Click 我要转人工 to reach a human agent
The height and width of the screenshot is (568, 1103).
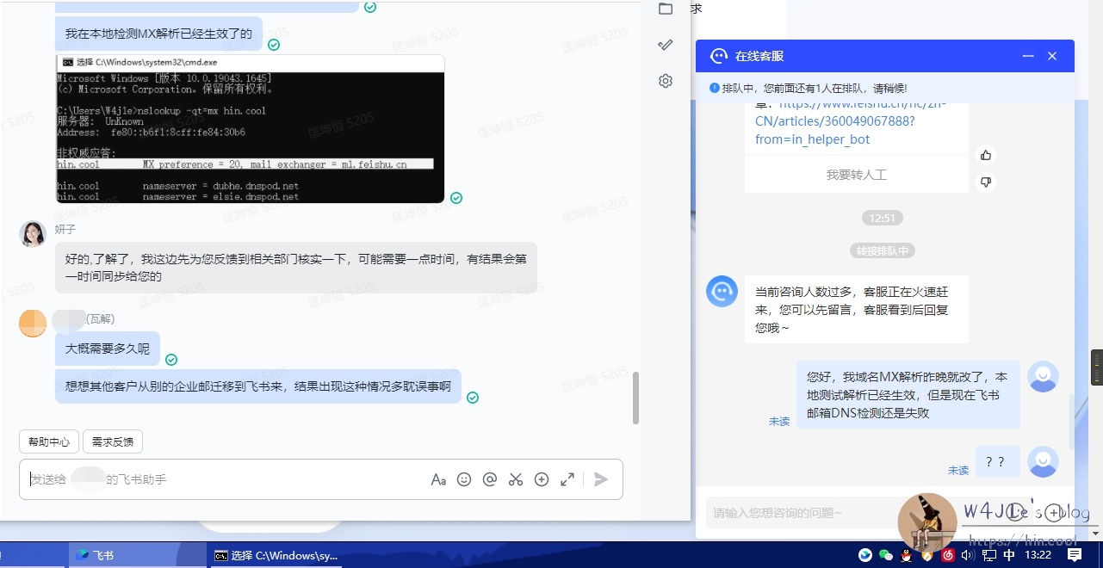click(x=857, y=175)
